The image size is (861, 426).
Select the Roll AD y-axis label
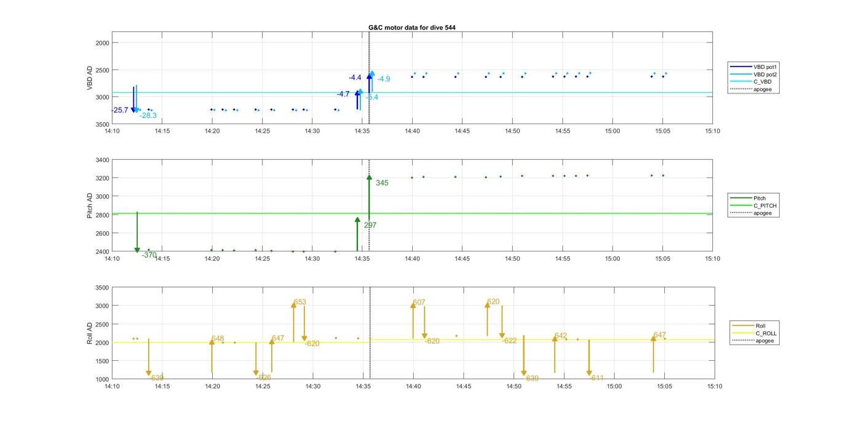[x=90, y=332]
